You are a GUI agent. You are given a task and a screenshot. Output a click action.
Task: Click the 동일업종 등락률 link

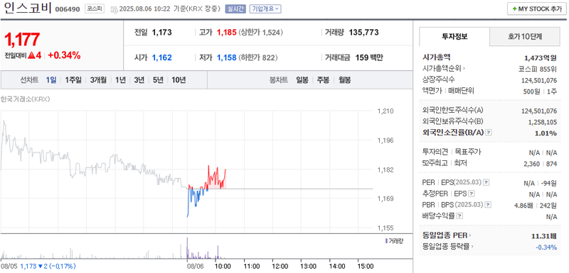(x=446, y=247)
